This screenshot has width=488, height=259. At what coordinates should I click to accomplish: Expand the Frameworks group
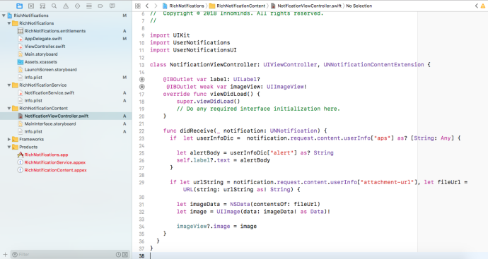9,140
